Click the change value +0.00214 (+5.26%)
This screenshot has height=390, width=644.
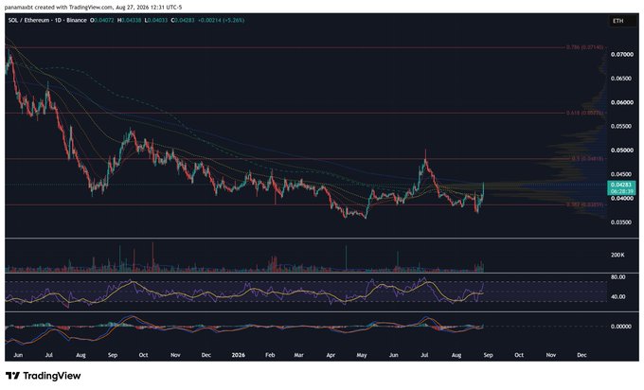click(x=221, y=20)
